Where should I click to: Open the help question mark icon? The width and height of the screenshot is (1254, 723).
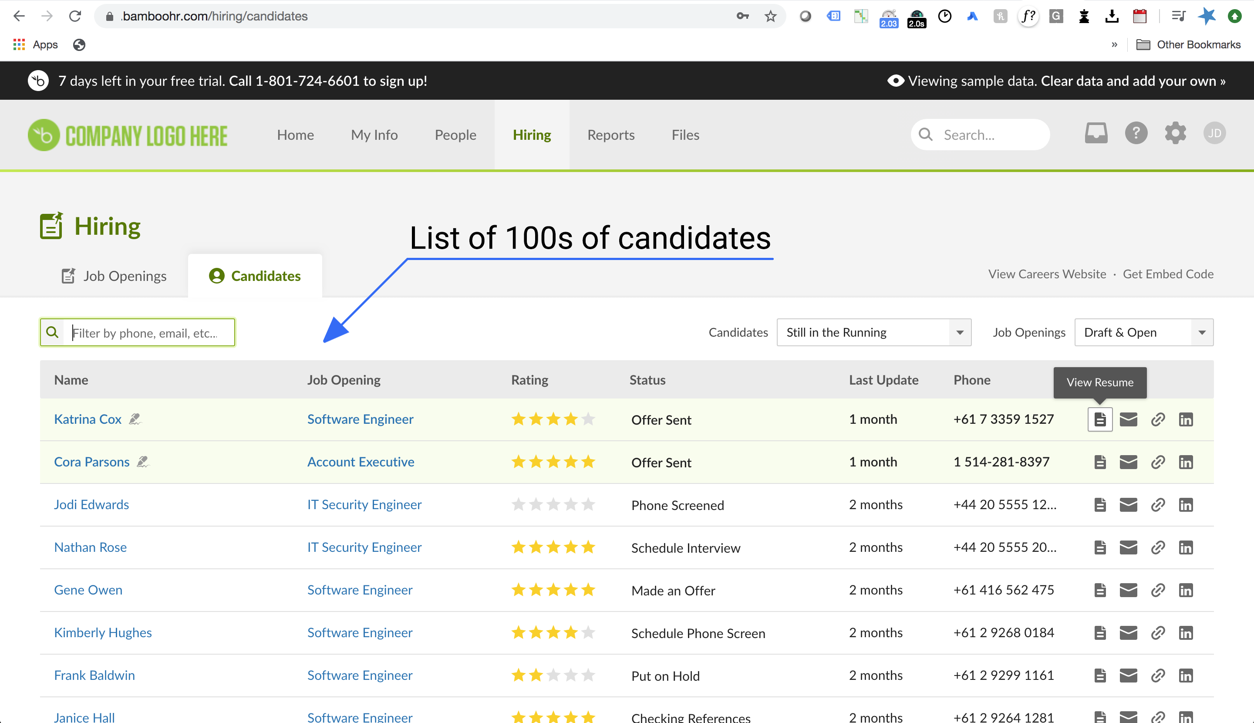tap(1136, 134)
